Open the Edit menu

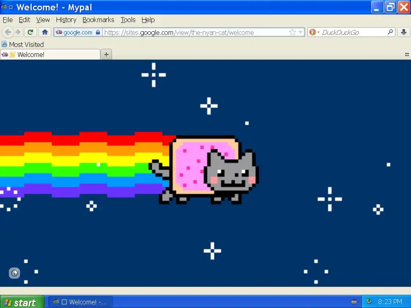[24, 20]
